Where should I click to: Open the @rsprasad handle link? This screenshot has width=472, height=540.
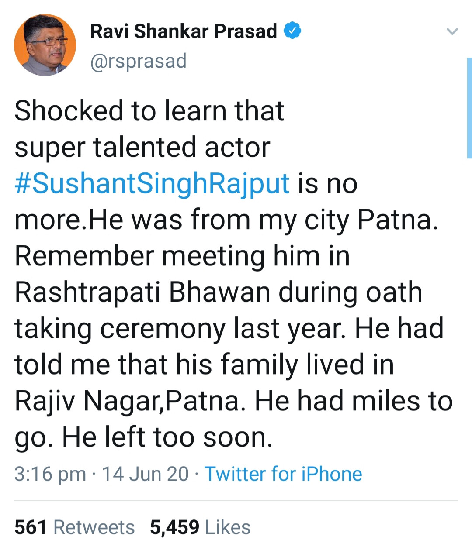pos(138,61)
